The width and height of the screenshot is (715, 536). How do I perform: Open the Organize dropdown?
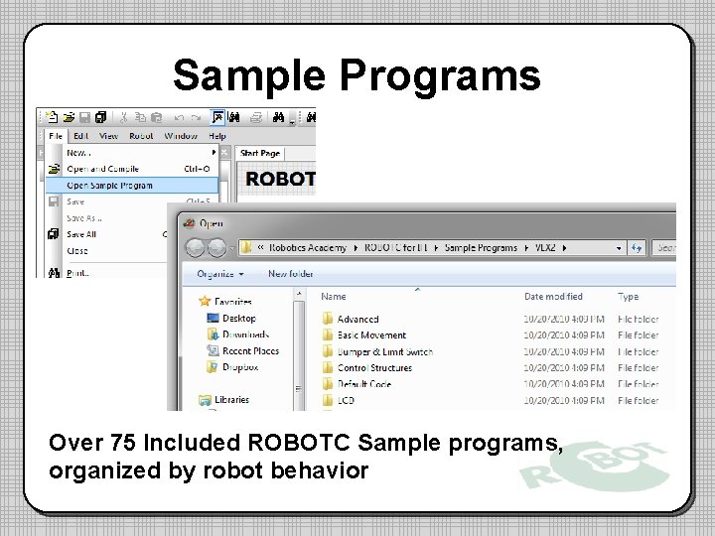tap(220, 274)
